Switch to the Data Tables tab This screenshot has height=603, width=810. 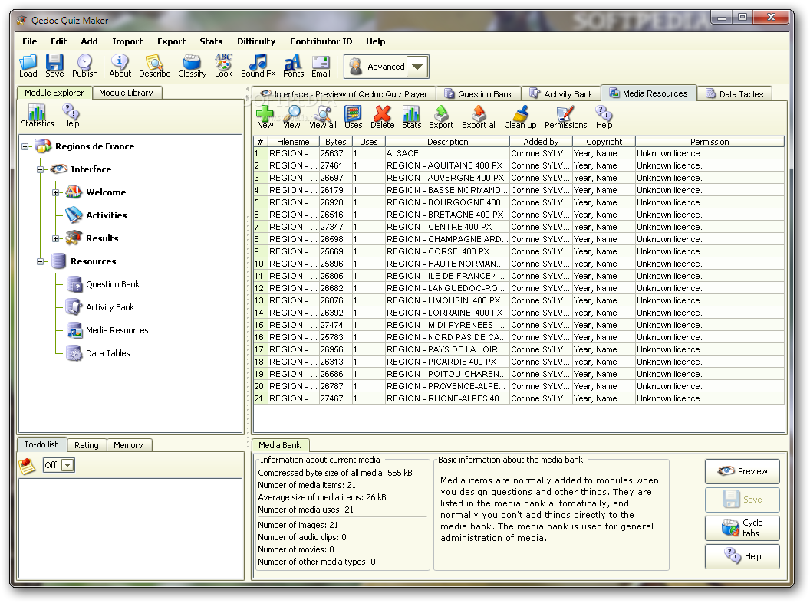(x=735, y=94)
